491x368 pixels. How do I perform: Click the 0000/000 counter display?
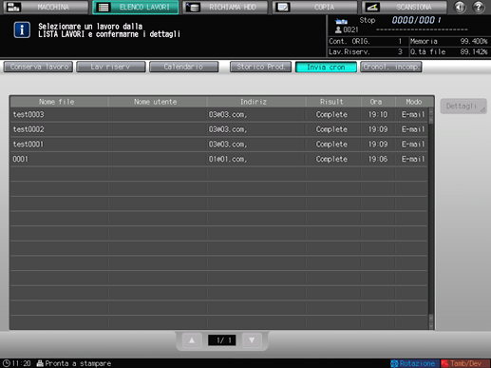point(416,20)
